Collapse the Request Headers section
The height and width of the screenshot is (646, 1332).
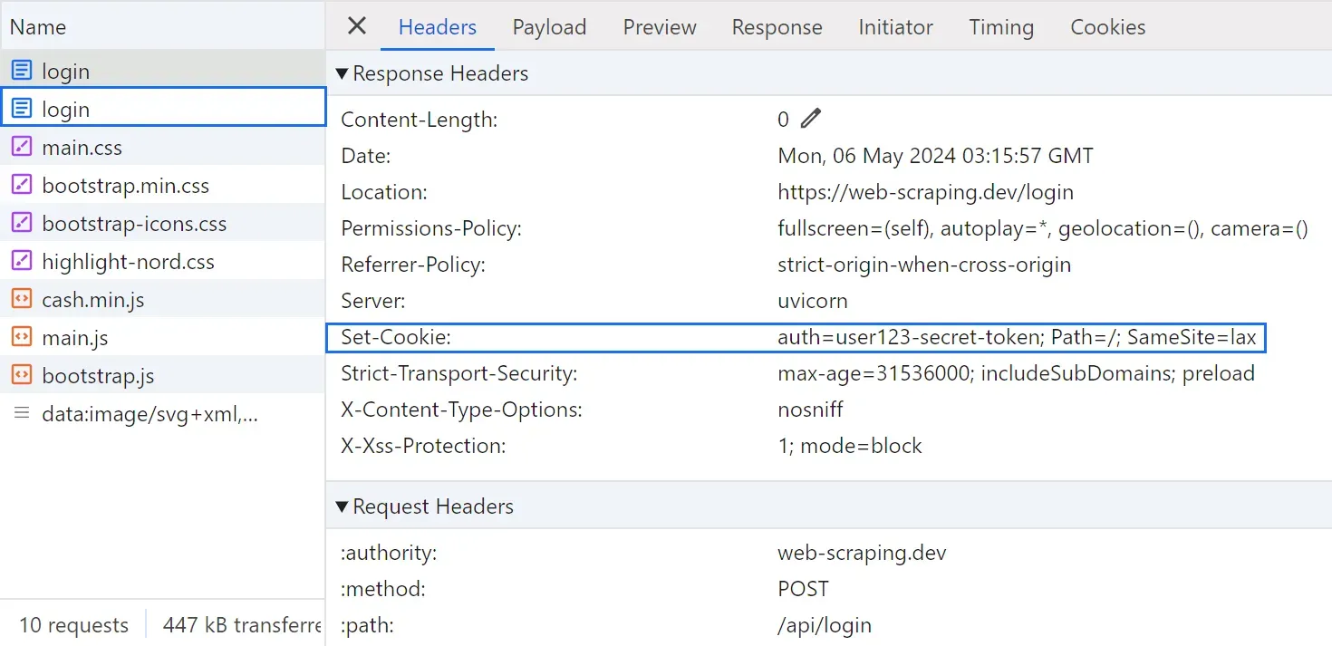tap(342, 506)
